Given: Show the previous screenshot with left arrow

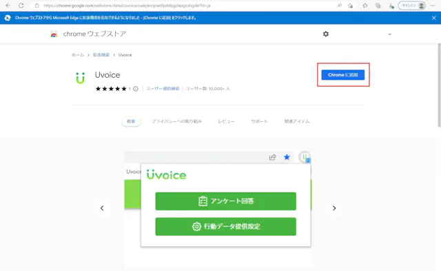Looking at the screenshot, I should pyautogui.click(x=102, y=208).
